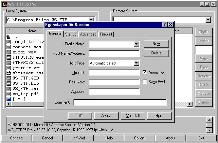Click the Verkställ button

[x=133, y=116]
